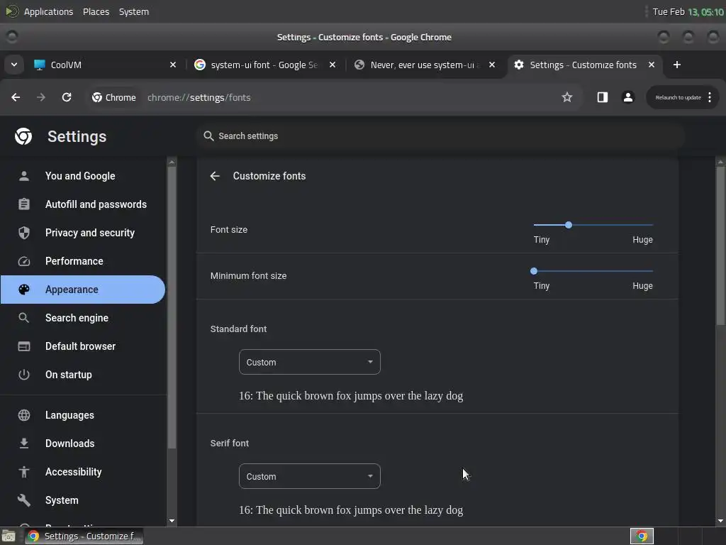The image size is (726, 545).
Task: Toggle the Chrome side panel icon
Action: 602,97
